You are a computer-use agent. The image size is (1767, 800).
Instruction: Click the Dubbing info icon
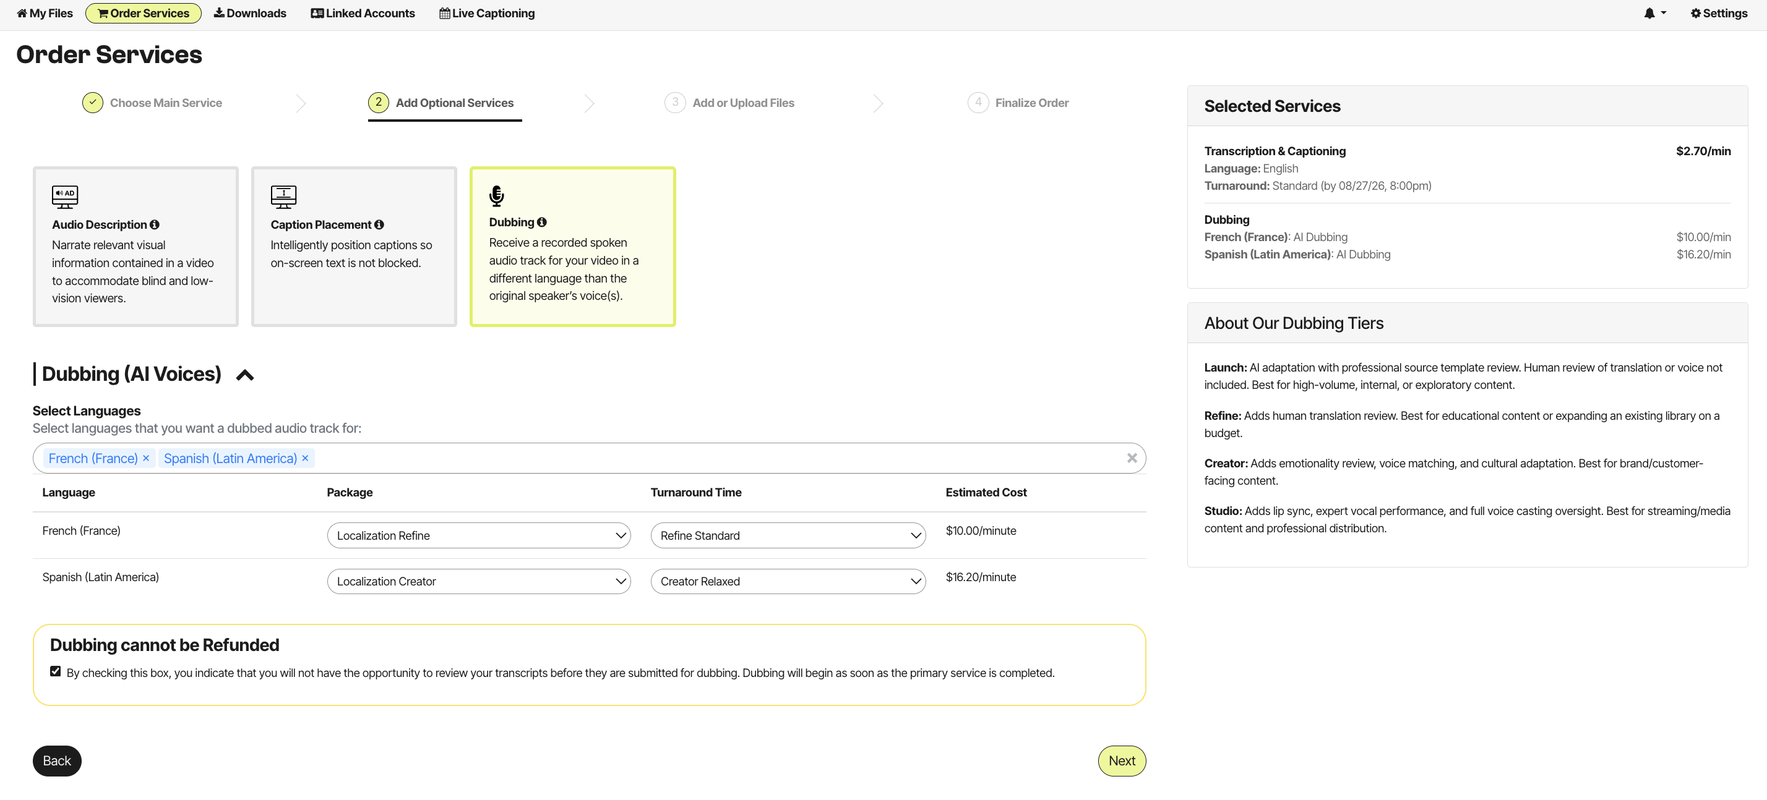pyautogui.click(x=542, y=222)
